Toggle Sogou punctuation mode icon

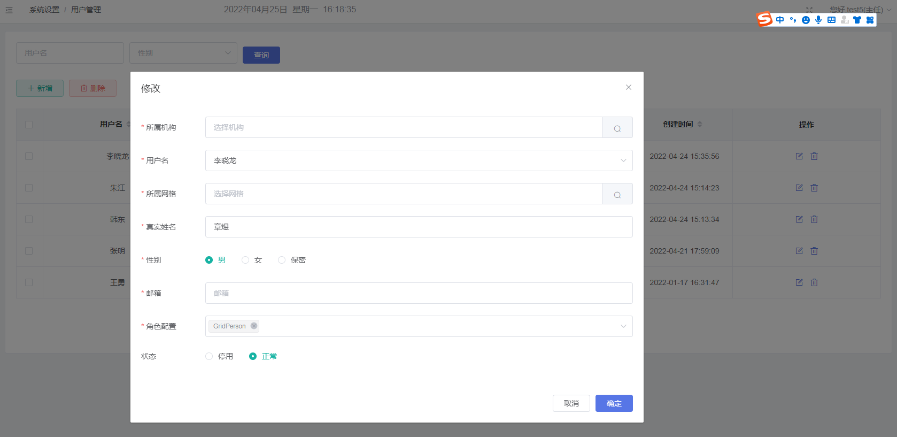[x=793, y=20]
